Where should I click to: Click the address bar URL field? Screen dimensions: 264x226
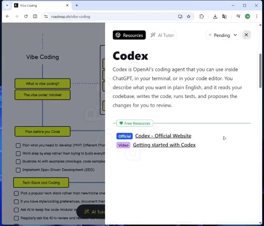point(111,17)
